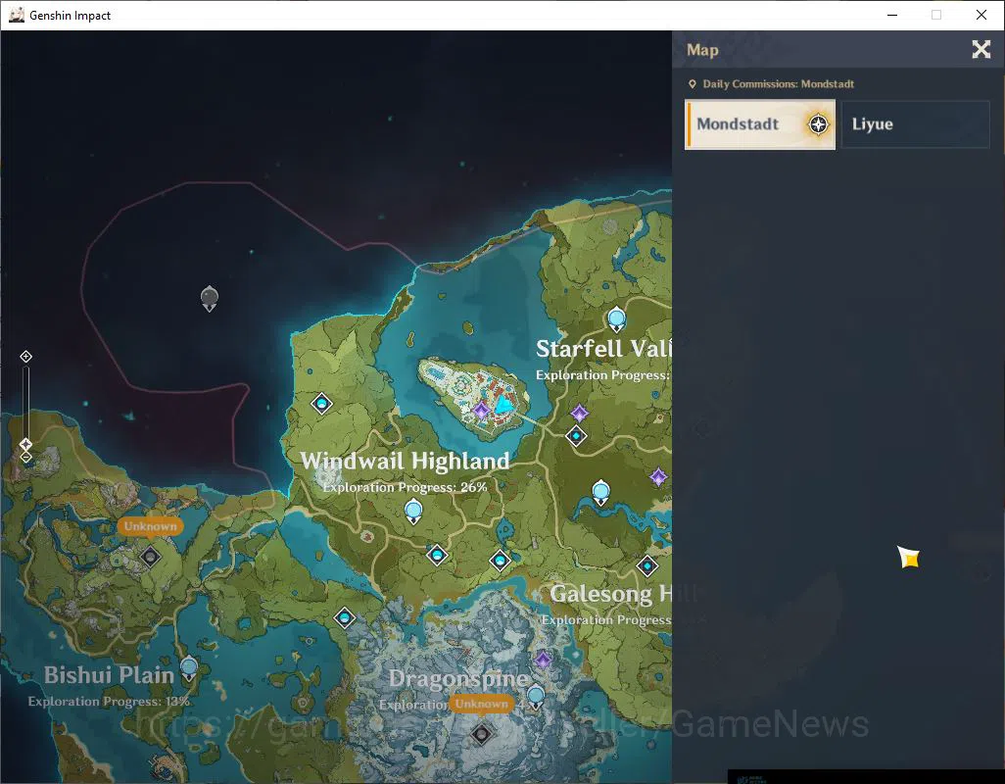Select the waypoint directly north of Dragonspine
This screenshot has height=784, width=1005.
pyautogui.click(x=500, y=561)
